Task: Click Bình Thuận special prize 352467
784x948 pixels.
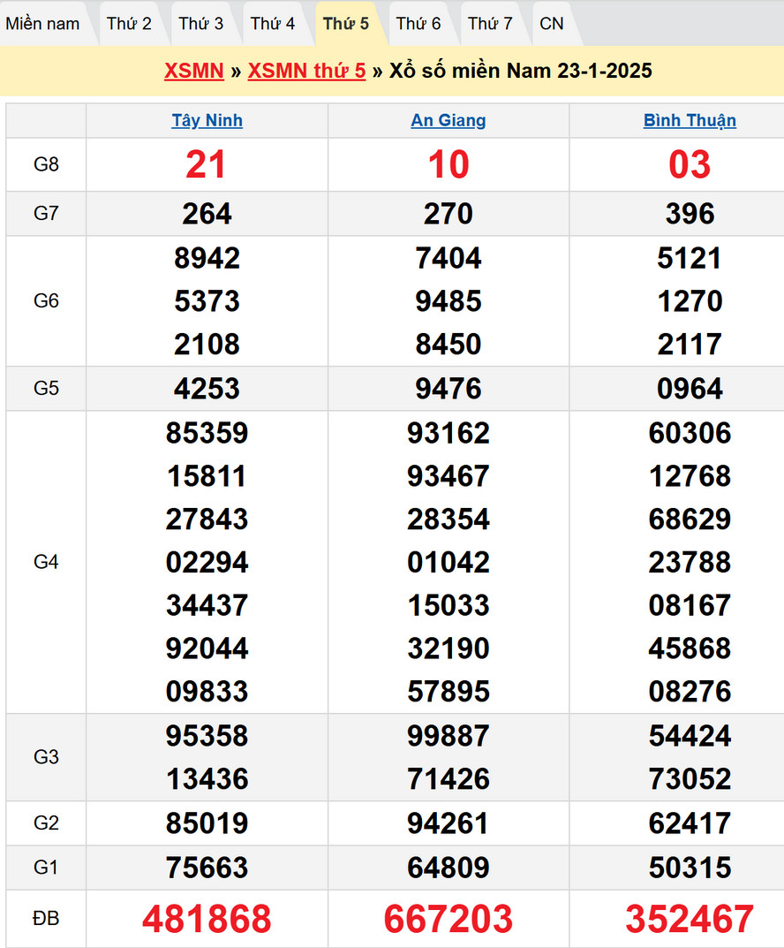Action: (x=690, y=919)
